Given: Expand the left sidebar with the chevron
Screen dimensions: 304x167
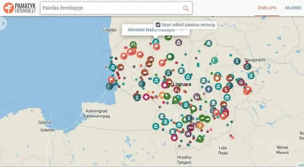Looking at the screenshot, I should [x=3, y=24].
